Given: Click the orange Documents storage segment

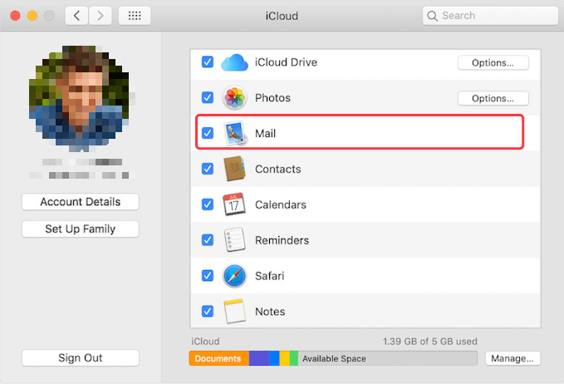Looking at the screenshot, I should [x=218, y=358].
